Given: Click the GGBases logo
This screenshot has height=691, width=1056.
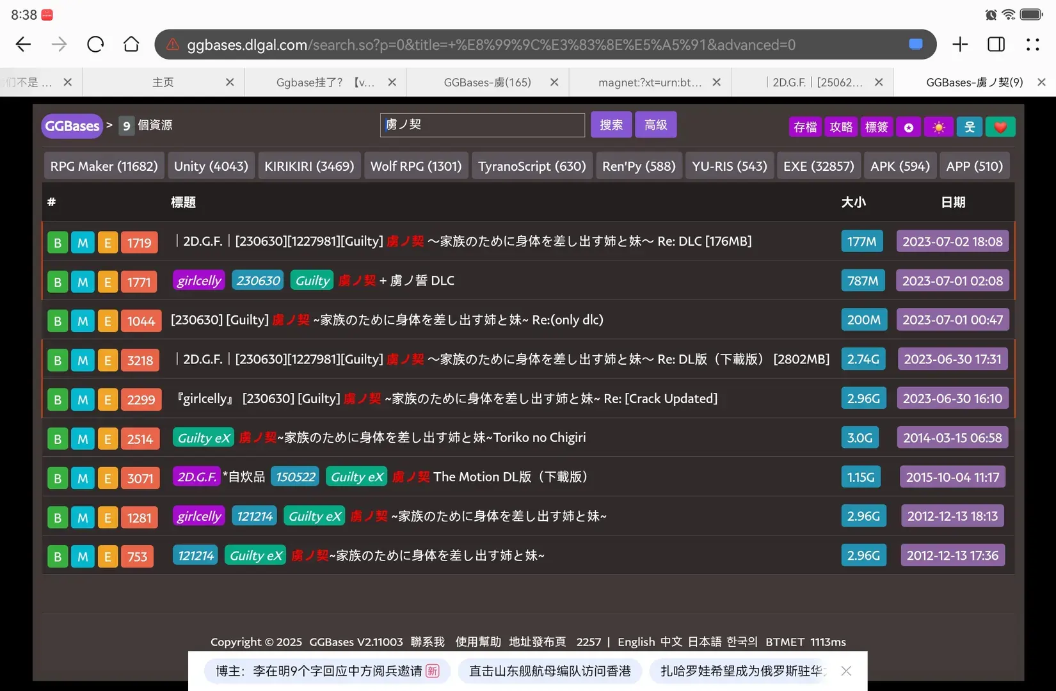Looking at the screenshot, I should click(72, 126).
